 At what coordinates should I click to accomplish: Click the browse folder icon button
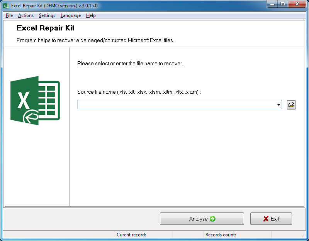click(291, 104)
